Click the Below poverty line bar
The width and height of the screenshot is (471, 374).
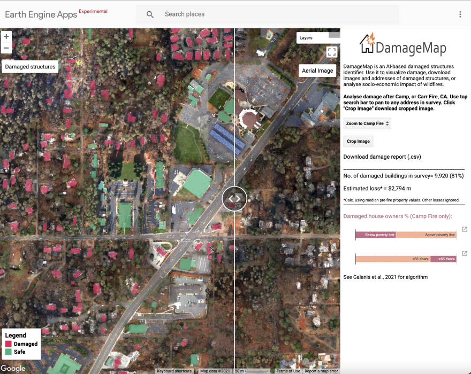[376, 235]
